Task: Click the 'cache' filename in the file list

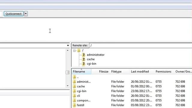Action: pyautogui.click(x=81, y=86)
